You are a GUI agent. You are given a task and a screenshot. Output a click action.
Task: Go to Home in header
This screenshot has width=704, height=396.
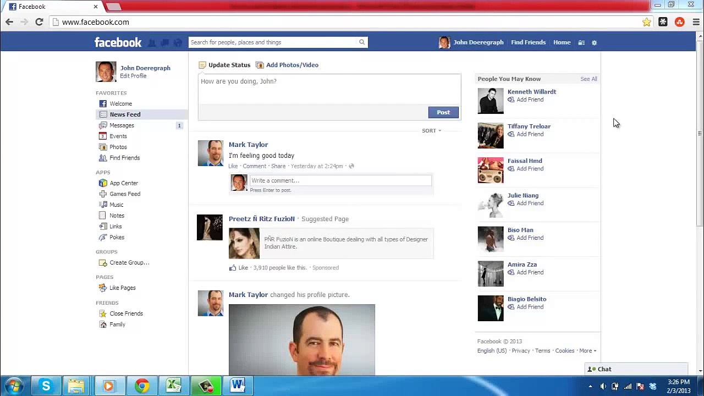point(562,42)
